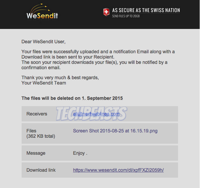Click the 'Dear WeSendit User,' greeting
This screenshot has height=188, width=200.
click(x=43, y=42)
